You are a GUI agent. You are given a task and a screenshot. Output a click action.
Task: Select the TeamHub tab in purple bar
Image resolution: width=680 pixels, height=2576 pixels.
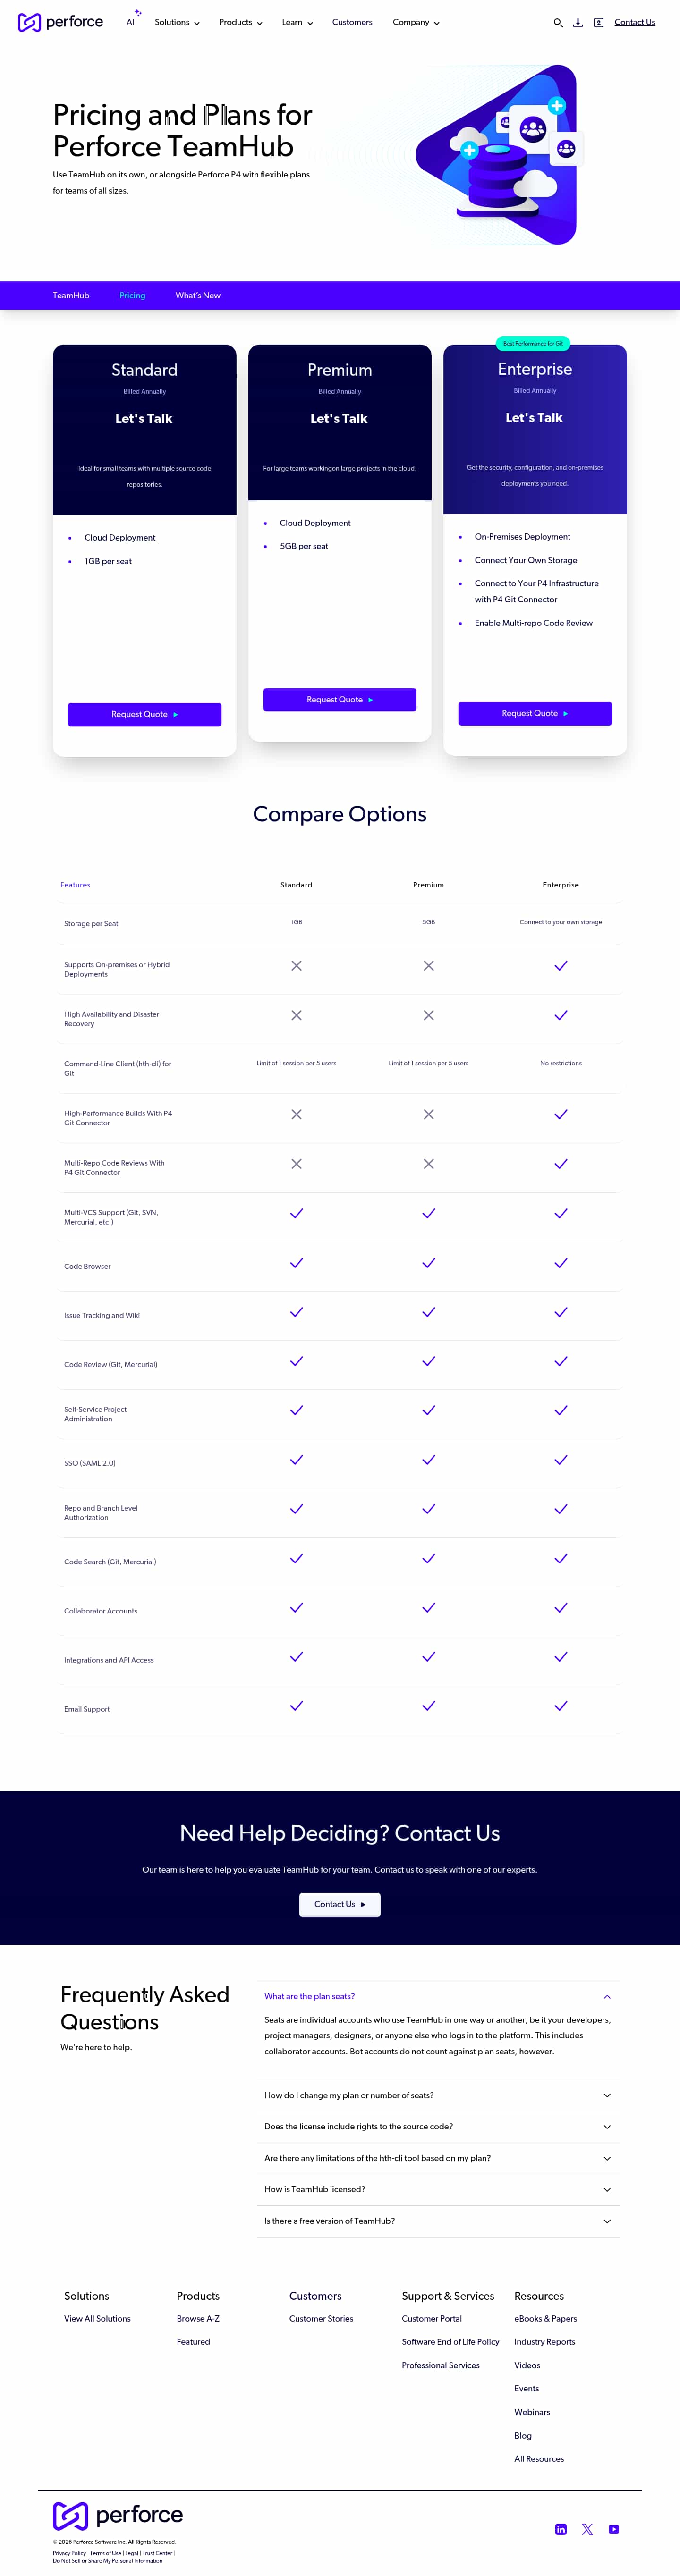click(x=71, y=296)
